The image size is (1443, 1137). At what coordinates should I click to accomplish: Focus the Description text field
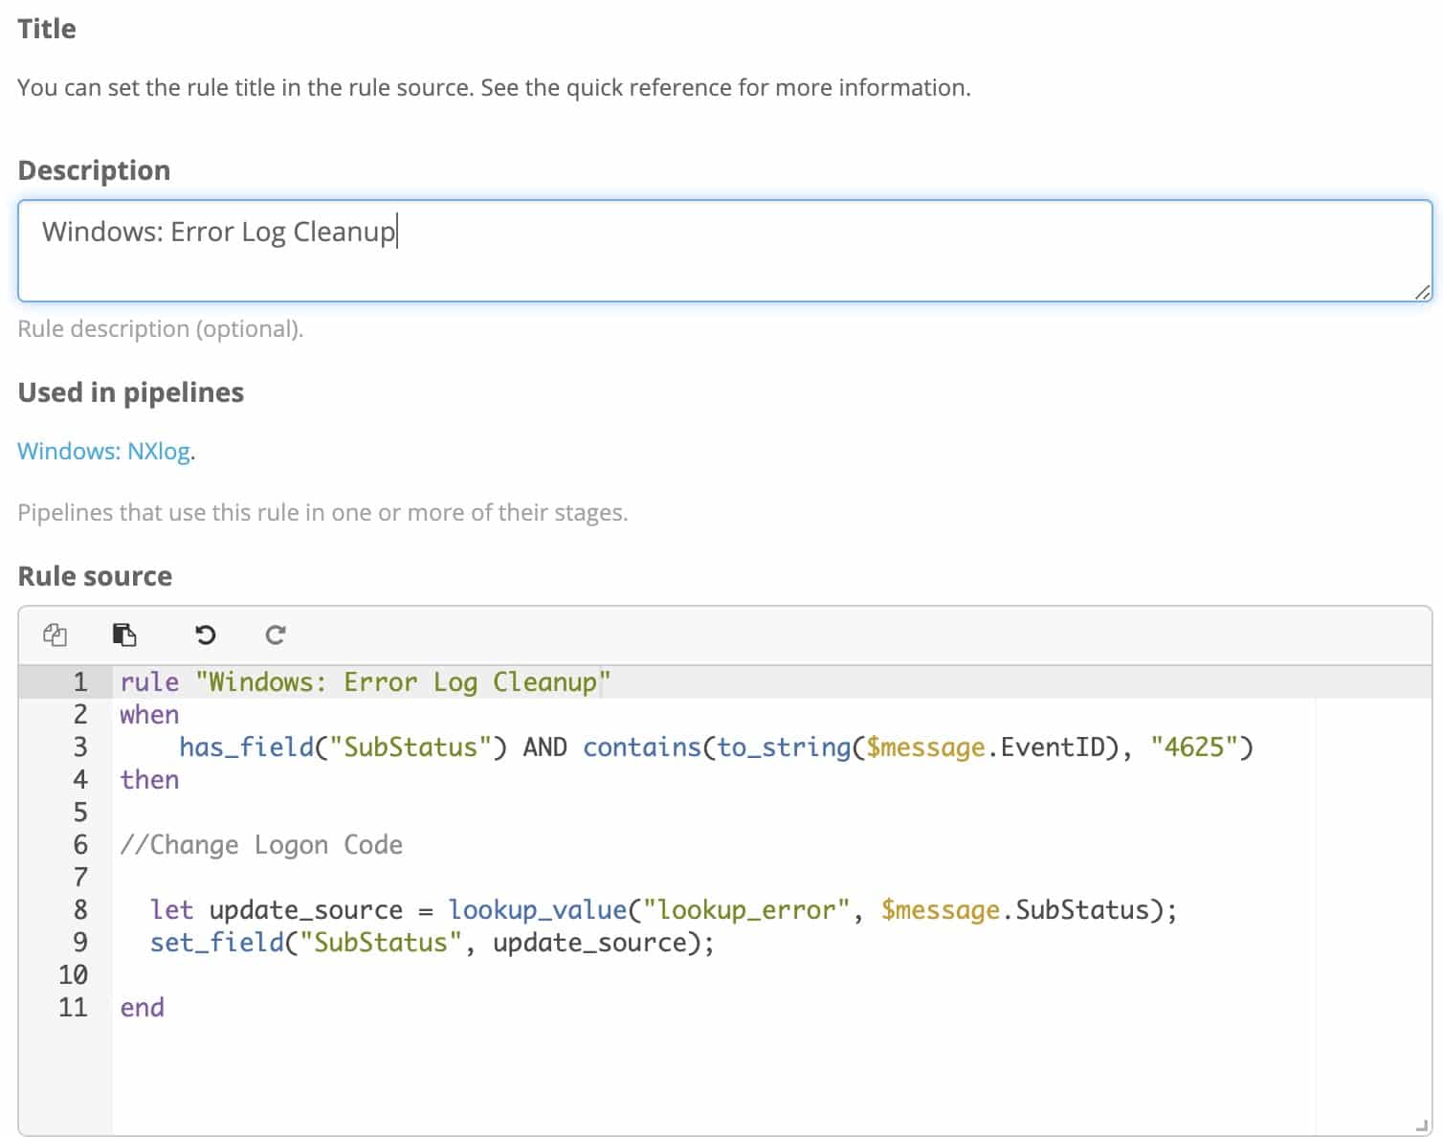coord(723,251)
